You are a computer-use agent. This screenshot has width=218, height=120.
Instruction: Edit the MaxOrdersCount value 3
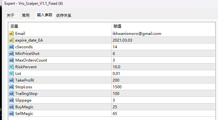point(163,60)
